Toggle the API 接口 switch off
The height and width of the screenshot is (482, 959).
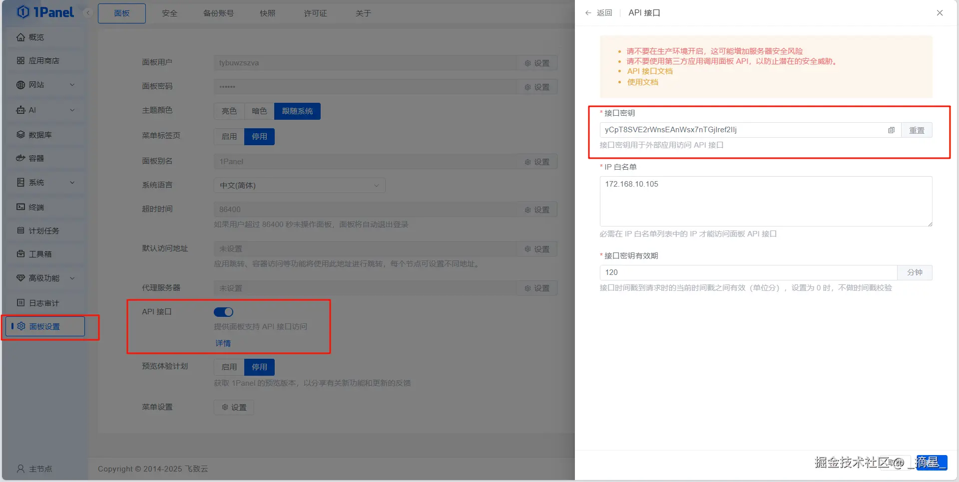[223, 312]
